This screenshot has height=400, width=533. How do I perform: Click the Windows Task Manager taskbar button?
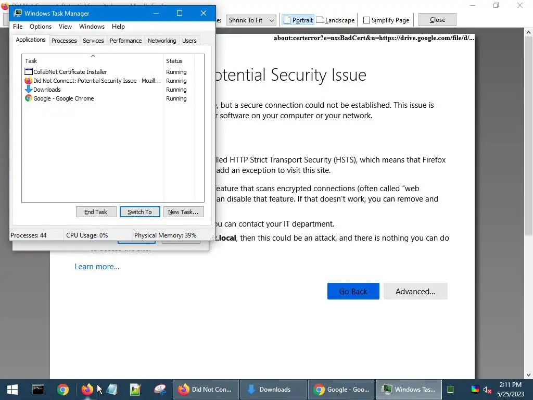click(x=409, y=390)
